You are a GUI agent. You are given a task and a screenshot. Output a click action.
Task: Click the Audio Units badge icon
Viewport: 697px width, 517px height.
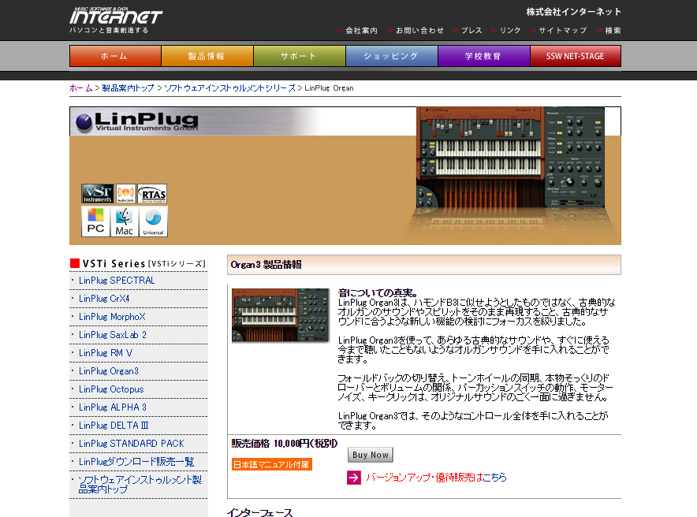[125, 194]
